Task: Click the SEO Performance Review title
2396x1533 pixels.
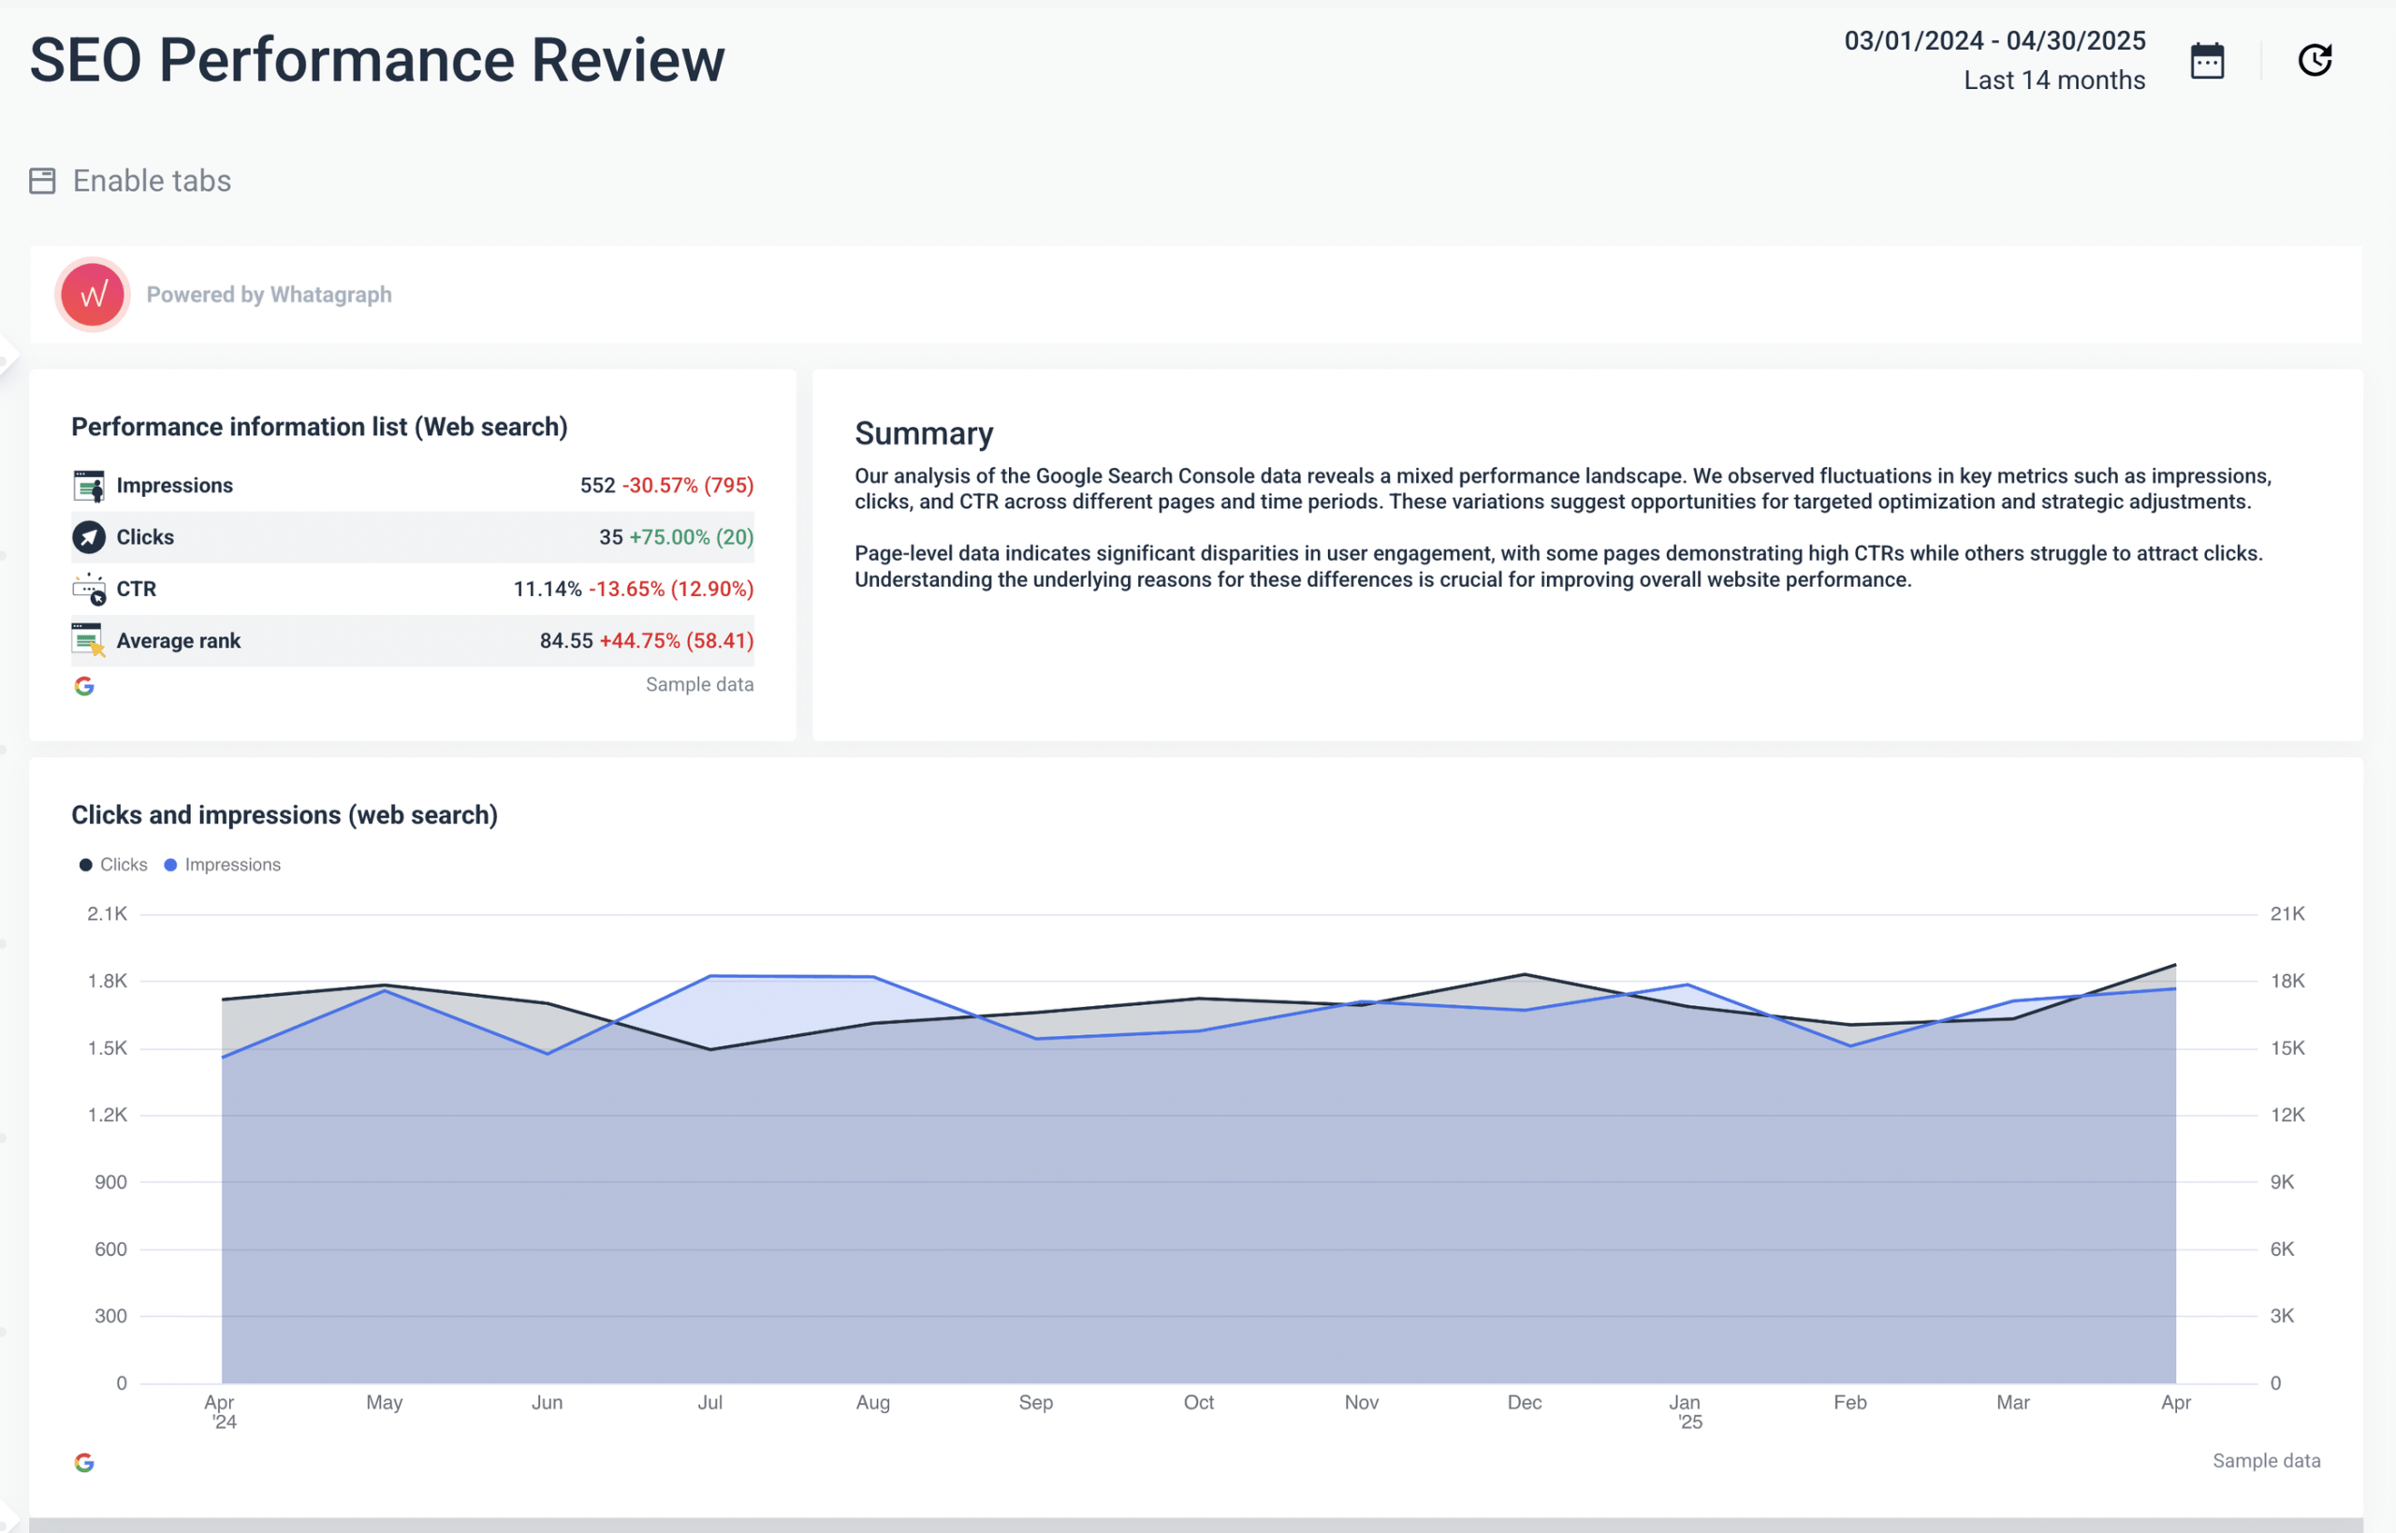Action: 377,60
